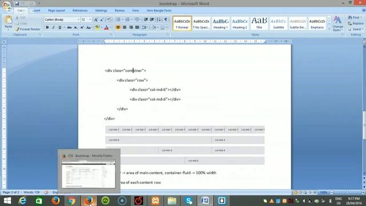The width and height of the screenshot is (366, 206).
Task: Open the Office Button menu
Action: (x=7, y=6)
